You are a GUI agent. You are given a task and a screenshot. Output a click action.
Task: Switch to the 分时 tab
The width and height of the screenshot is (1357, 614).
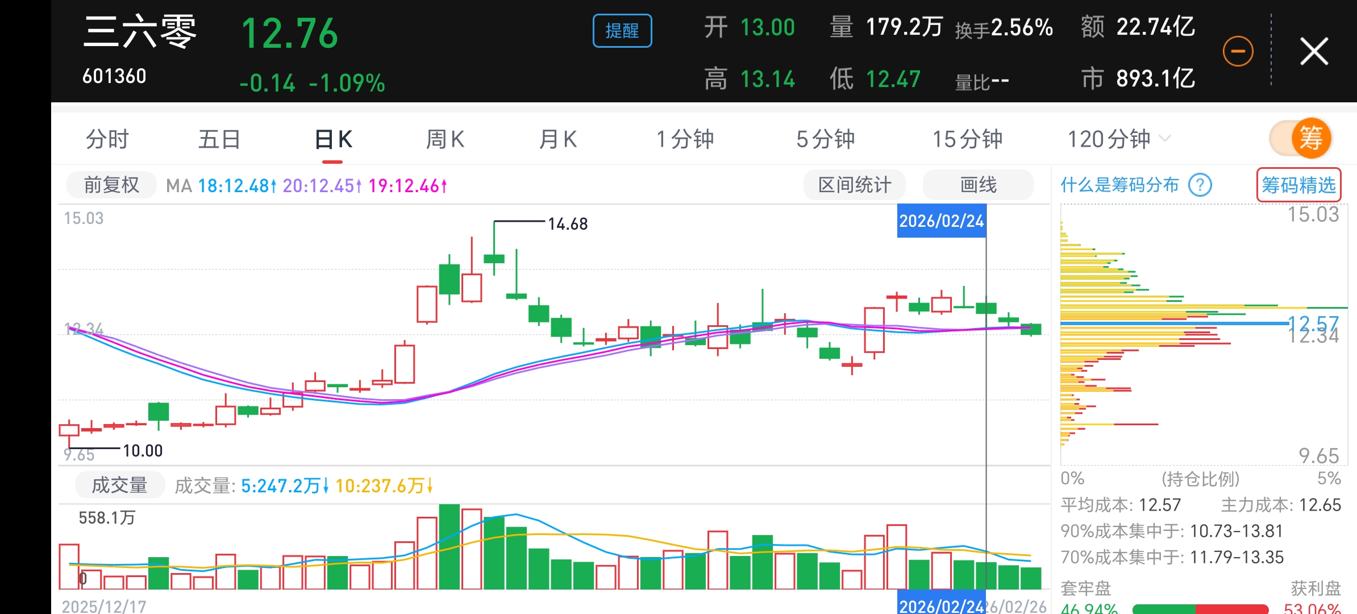pos(107,139)
